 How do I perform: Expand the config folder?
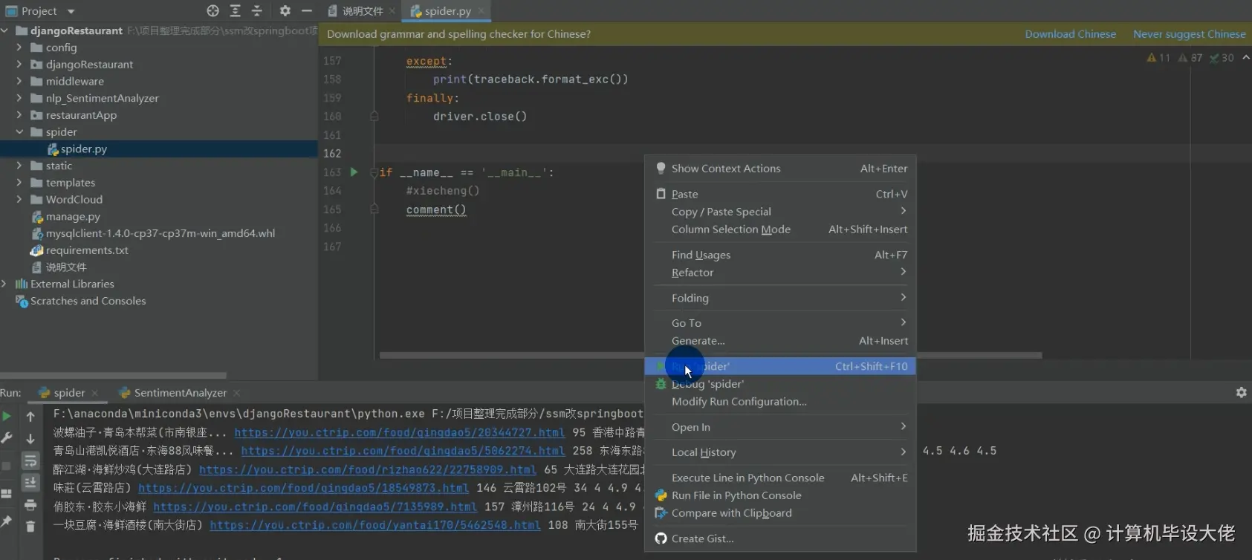(x=19, y=48)
